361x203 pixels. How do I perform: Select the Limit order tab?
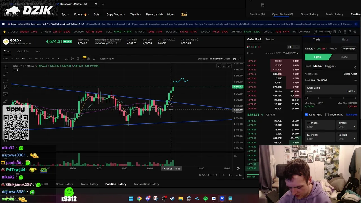(308, 66)
